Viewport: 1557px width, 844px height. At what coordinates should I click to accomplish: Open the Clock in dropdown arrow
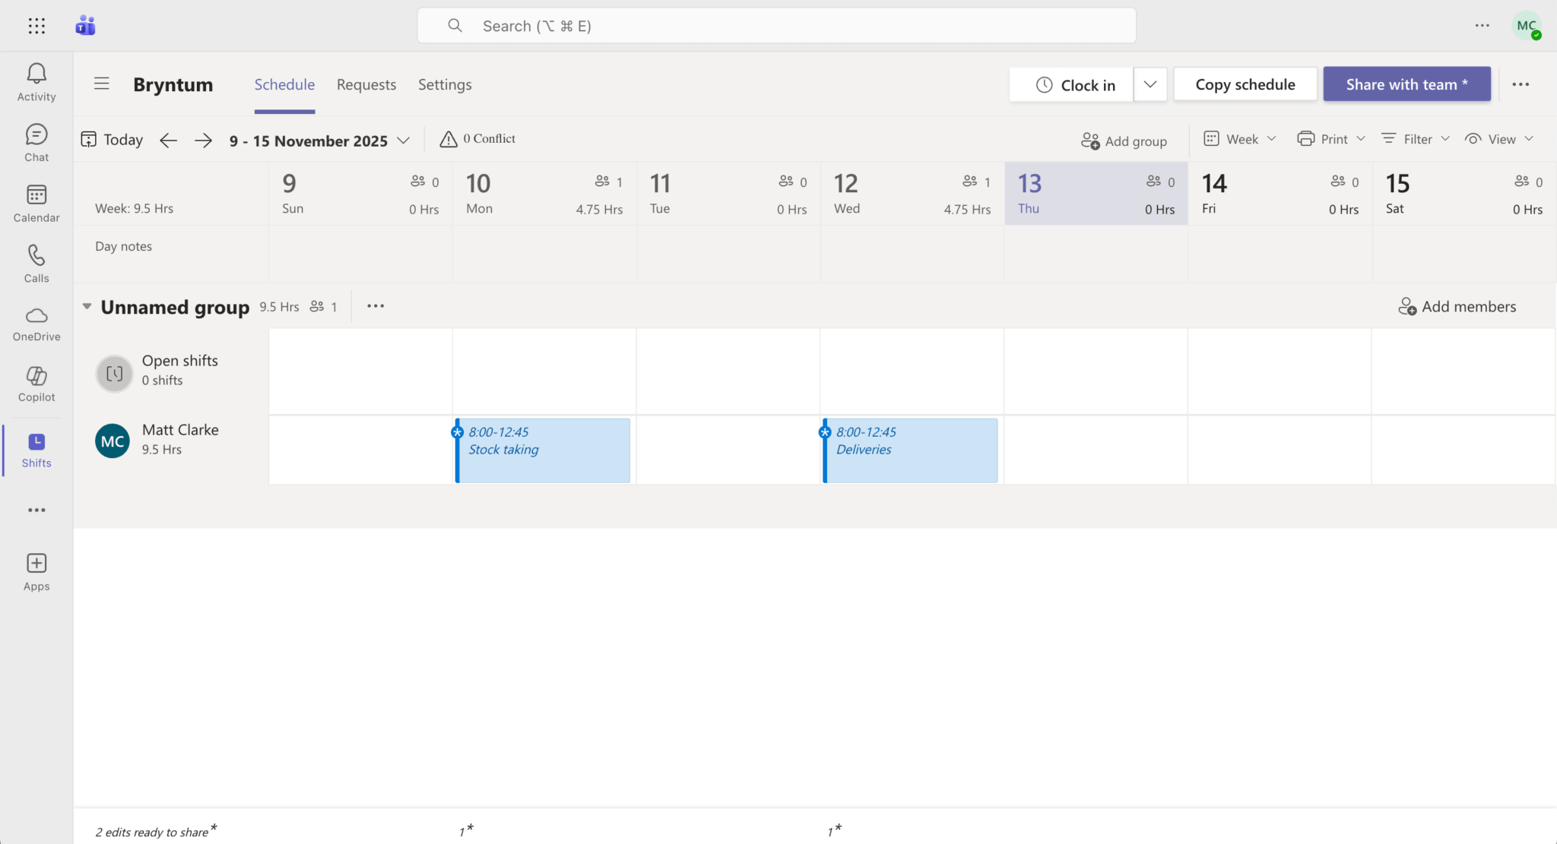[1150, 84]
